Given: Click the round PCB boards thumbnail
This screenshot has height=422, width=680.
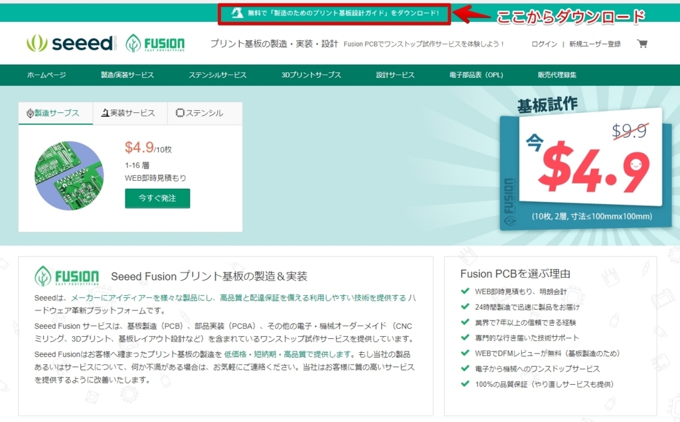Looking at the screenshot, I should [69, 175].
